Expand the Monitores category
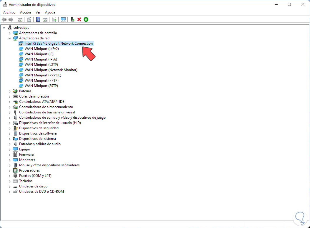Image resolution: width=310 pixels, height=228 pixels. point(9,160)
